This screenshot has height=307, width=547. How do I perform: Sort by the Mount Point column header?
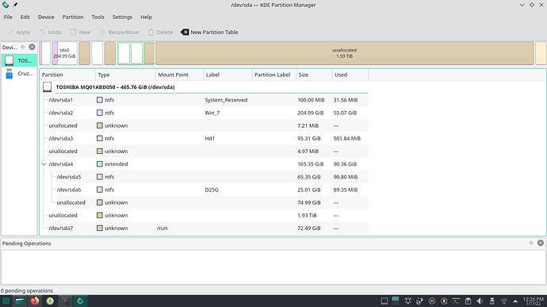click(180, 75)
